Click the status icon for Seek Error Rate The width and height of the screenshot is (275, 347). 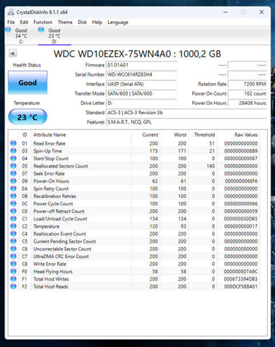pyautogui.click(x=13, y=173)
